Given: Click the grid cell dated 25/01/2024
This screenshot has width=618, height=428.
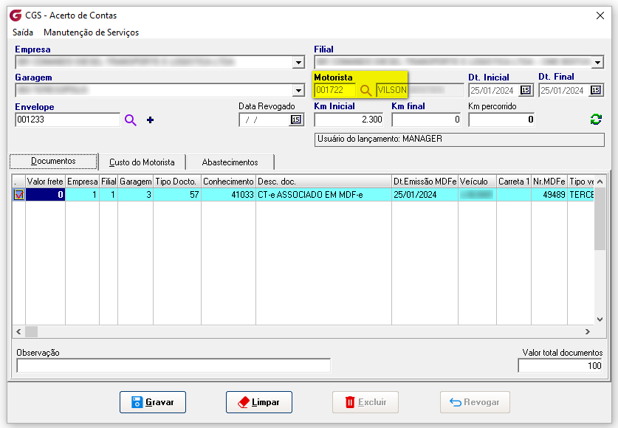Looking at the screenshot, I should 425,195.
